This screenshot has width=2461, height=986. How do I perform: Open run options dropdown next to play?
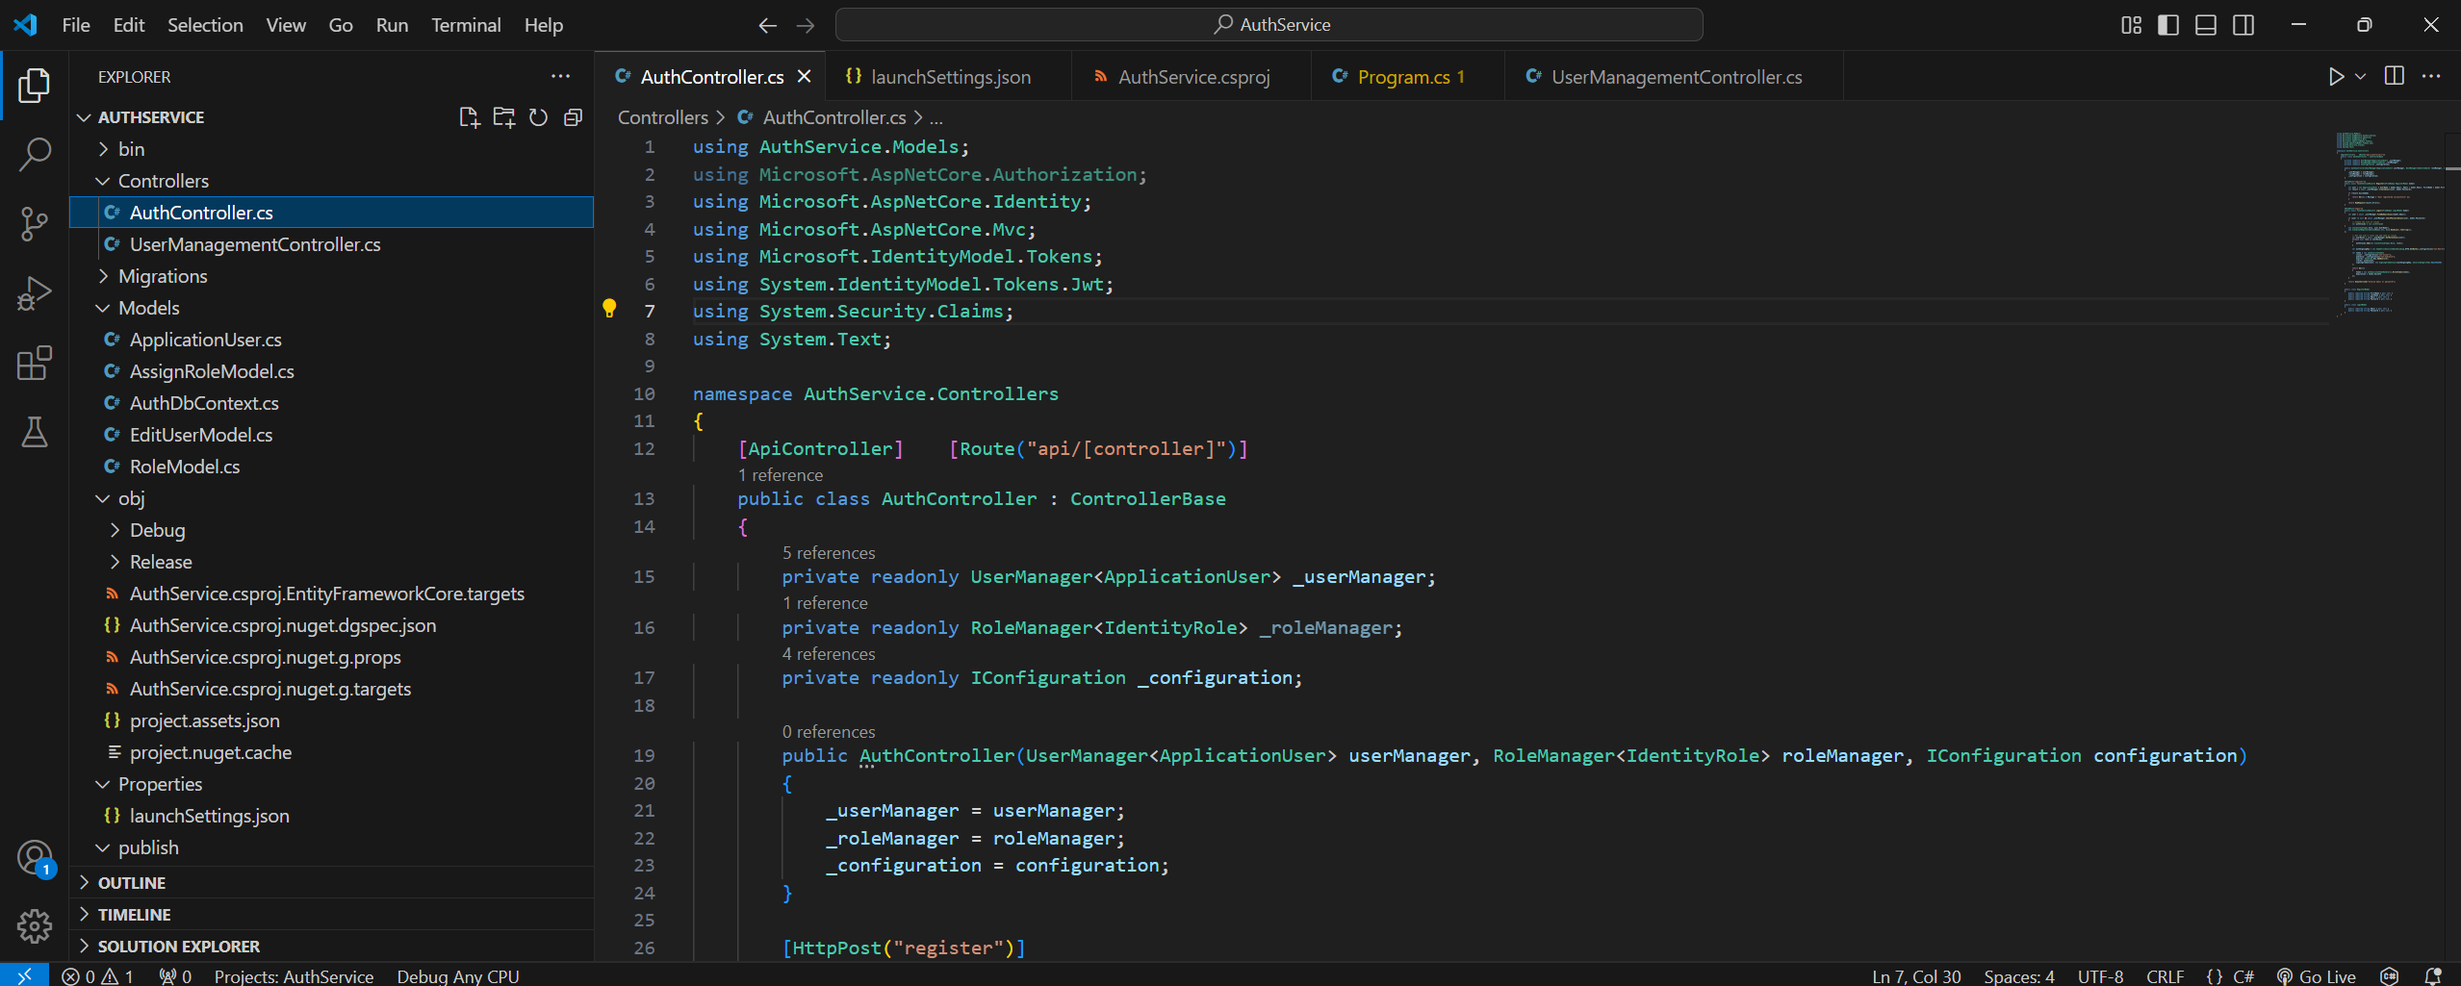[2360, 76]
